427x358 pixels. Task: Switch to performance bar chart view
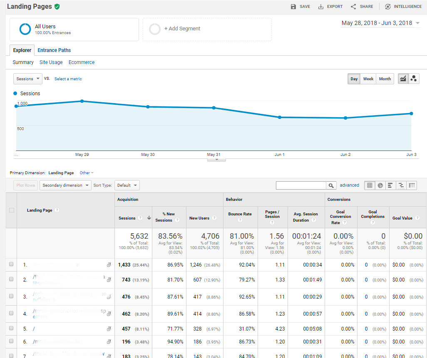point(390,185)
